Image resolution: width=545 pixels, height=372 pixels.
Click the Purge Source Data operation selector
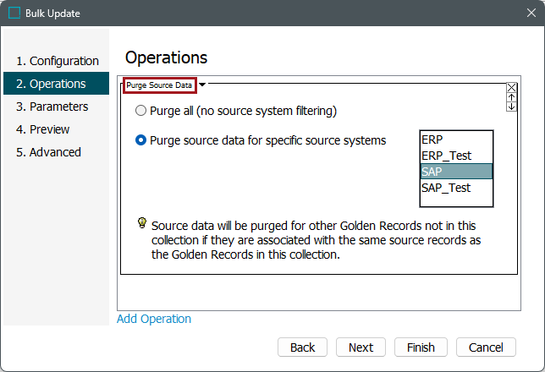pos(160,85)
